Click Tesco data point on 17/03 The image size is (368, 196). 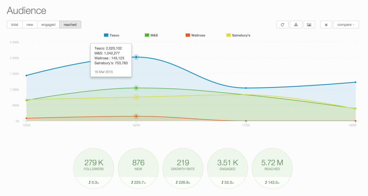point(246,88)
